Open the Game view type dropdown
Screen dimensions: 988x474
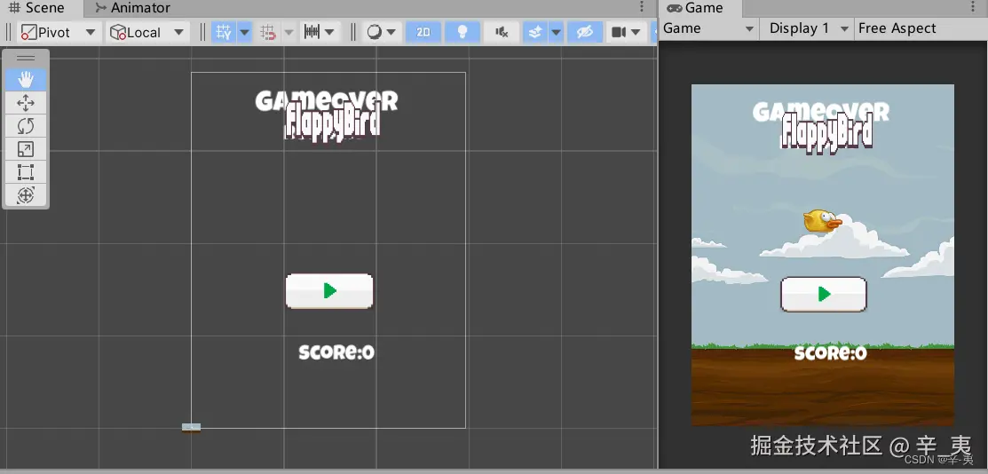[708, 28]
